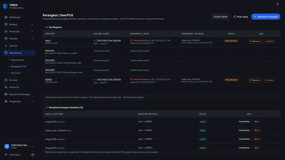The image size is (285, 160).
Task: Expand the Promosi menu chevron
Action: point(32,80)
